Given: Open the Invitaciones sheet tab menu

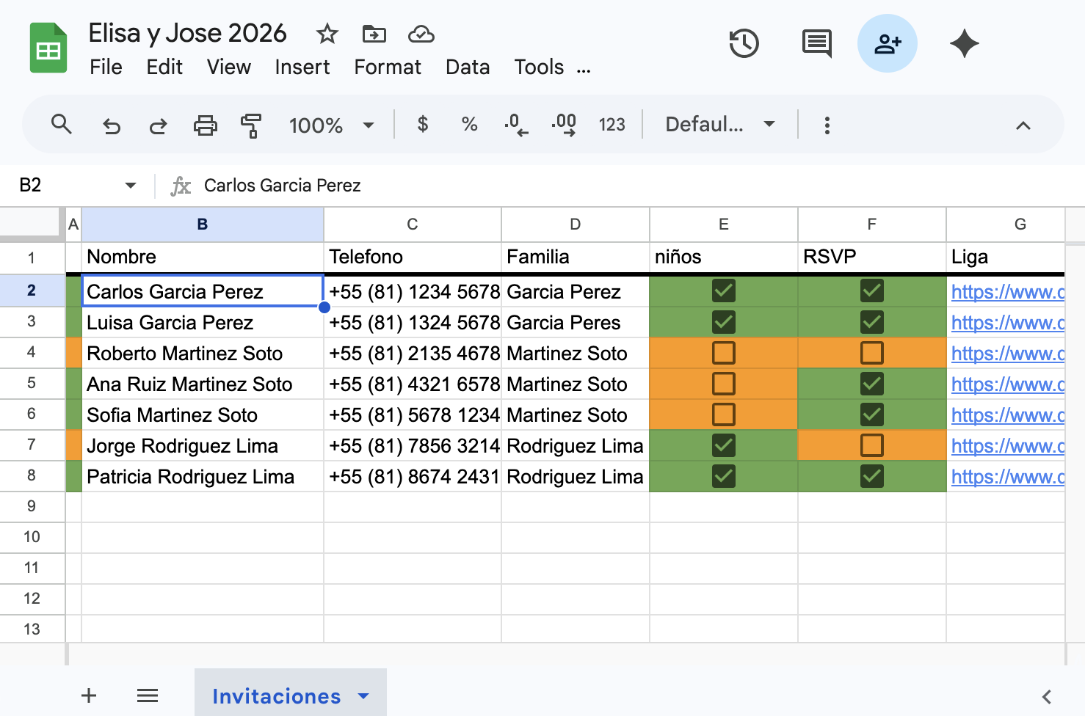Looking at the screenshot, I should tap(363, 696).
